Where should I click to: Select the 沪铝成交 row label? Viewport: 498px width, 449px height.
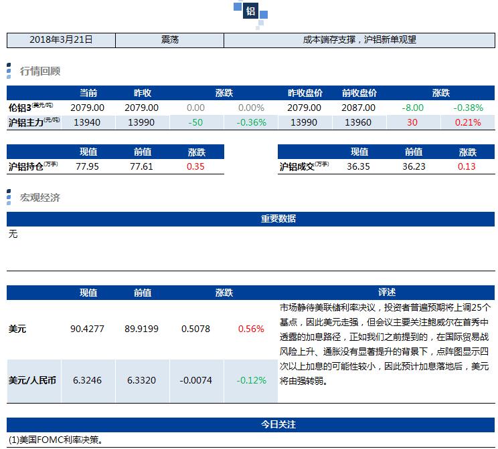pyautogui.click(x=304, y=166)
